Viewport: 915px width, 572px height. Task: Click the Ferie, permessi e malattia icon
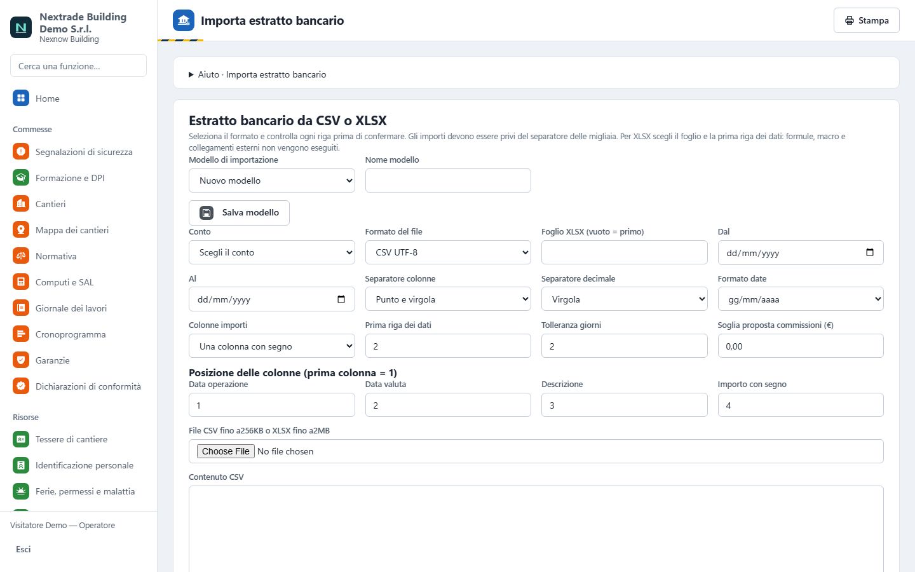point(21,491)
